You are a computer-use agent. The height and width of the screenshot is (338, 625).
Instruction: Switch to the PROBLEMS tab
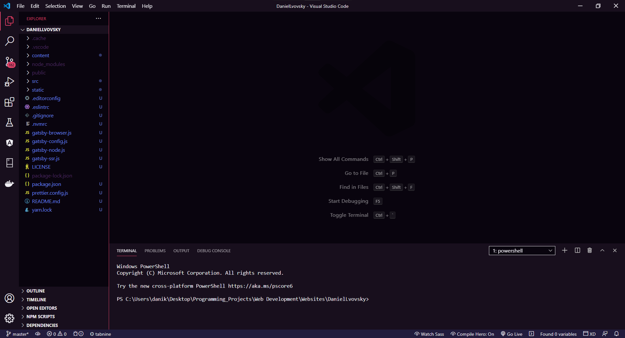pyautogui.click(x=155, y=251)
